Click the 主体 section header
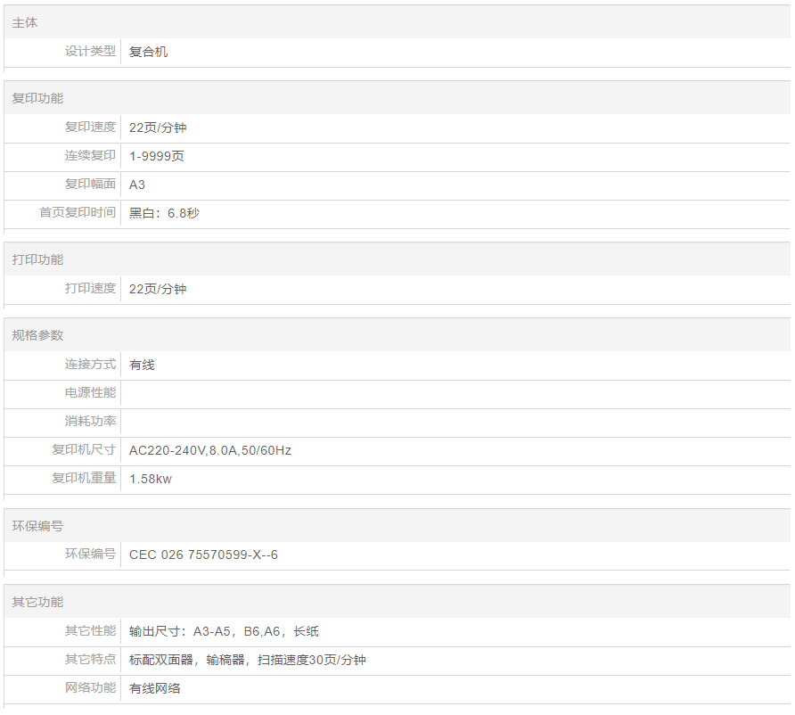The width and height of the screenshot is (795, 715). [x=25, y=22]
